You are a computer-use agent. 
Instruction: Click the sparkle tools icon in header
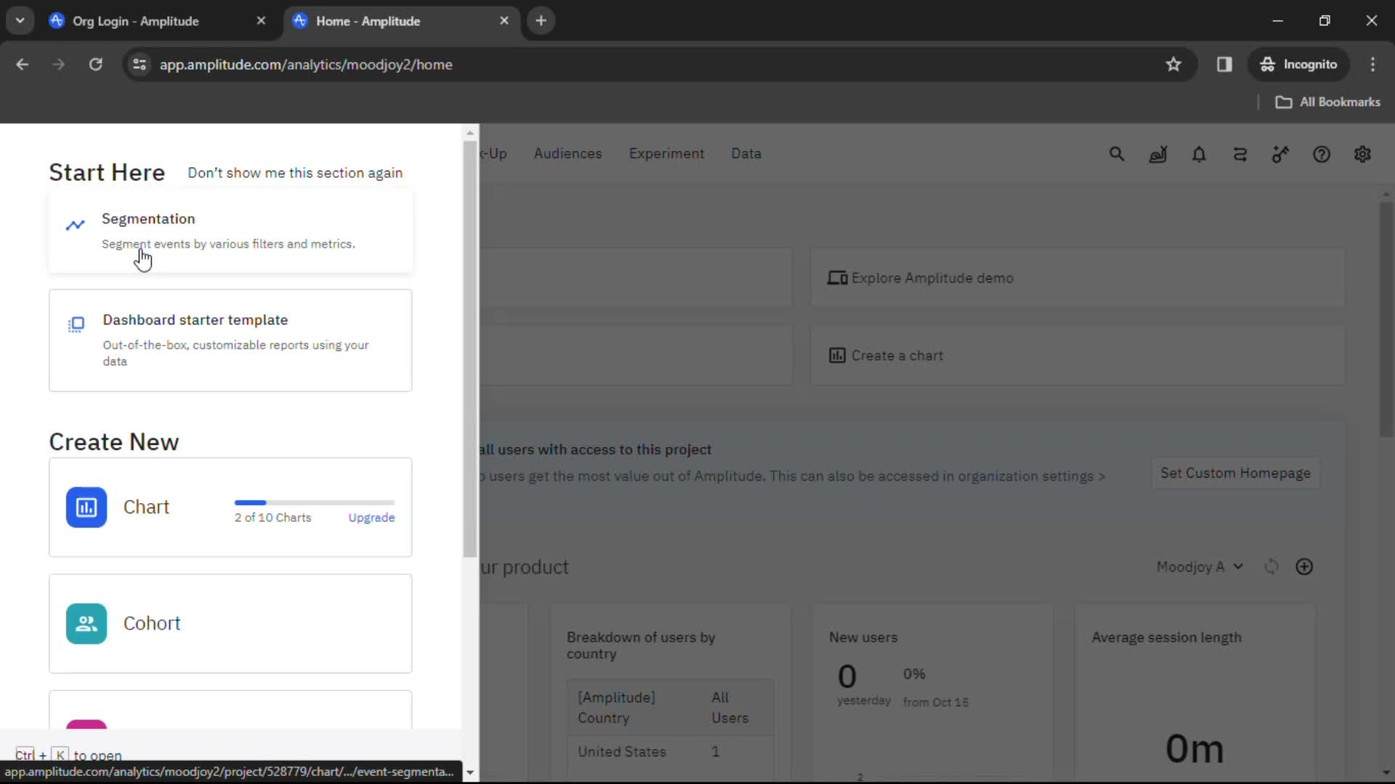1280,154
